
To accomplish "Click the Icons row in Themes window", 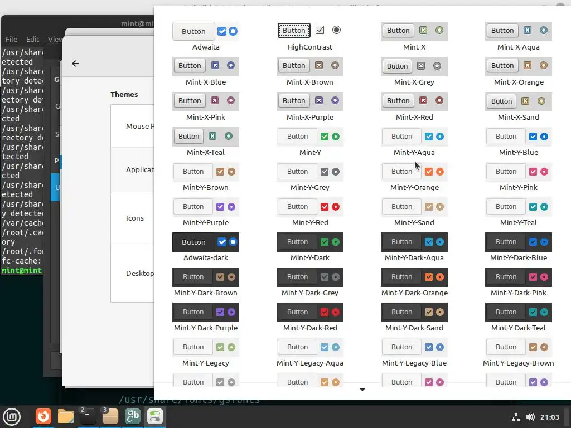I will [132, 218].
